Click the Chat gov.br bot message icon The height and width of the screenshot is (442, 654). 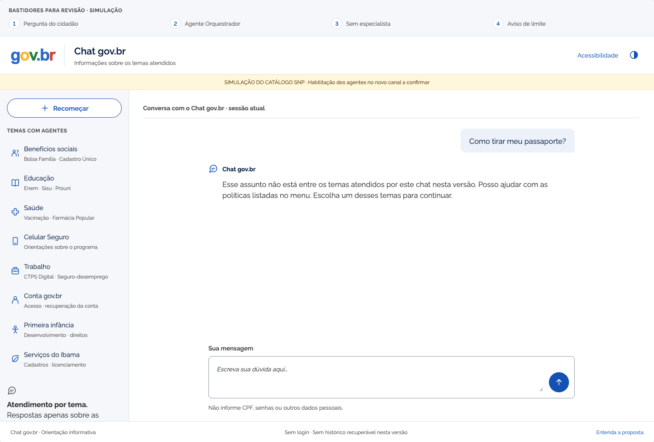213,169
